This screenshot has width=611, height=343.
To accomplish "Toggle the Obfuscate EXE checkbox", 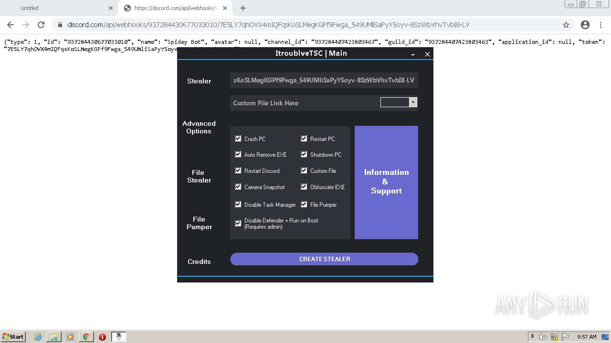I will pyautogui.click(x=304, y=187).
